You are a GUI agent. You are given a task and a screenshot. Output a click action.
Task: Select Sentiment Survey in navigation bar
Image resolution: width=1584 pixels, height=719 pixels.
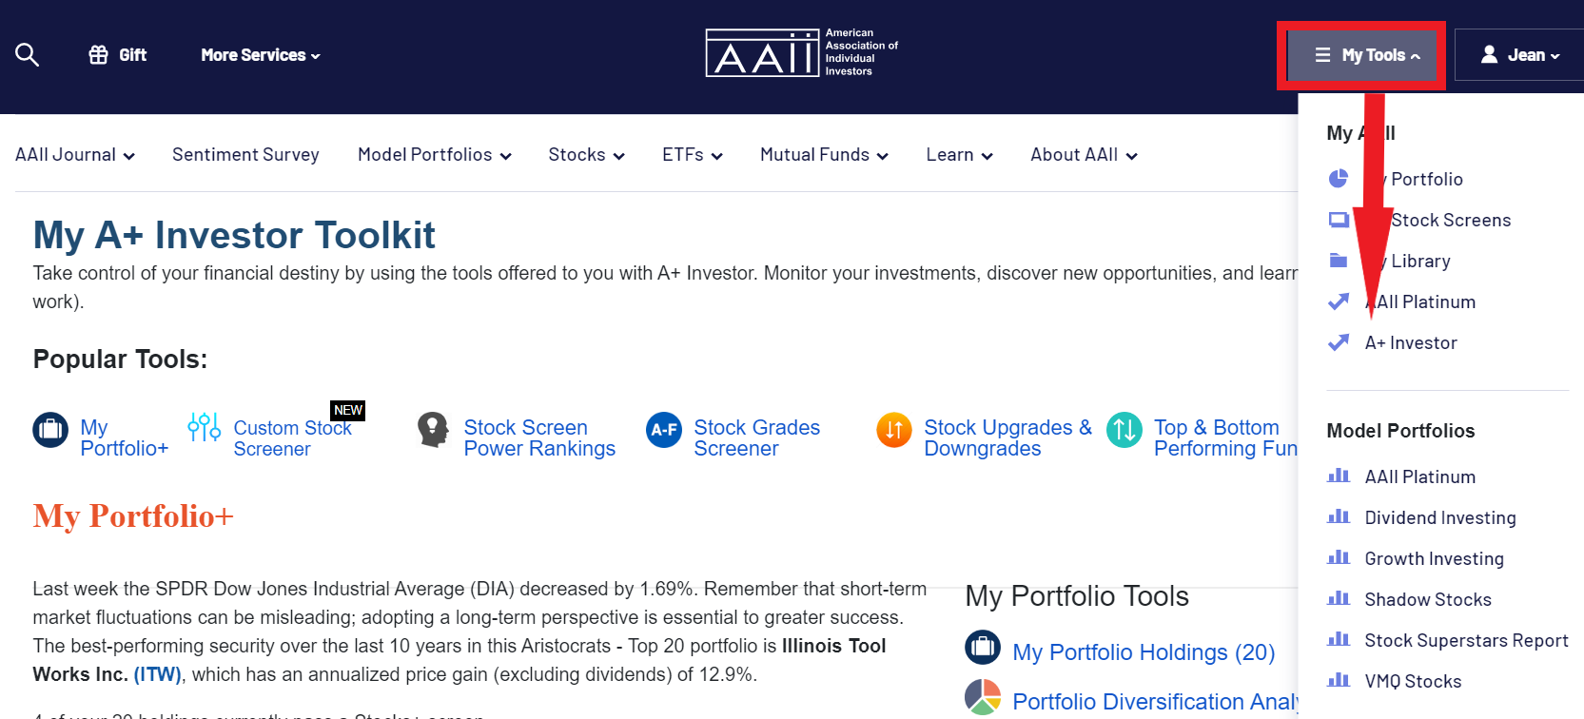(x=245, y=155)
